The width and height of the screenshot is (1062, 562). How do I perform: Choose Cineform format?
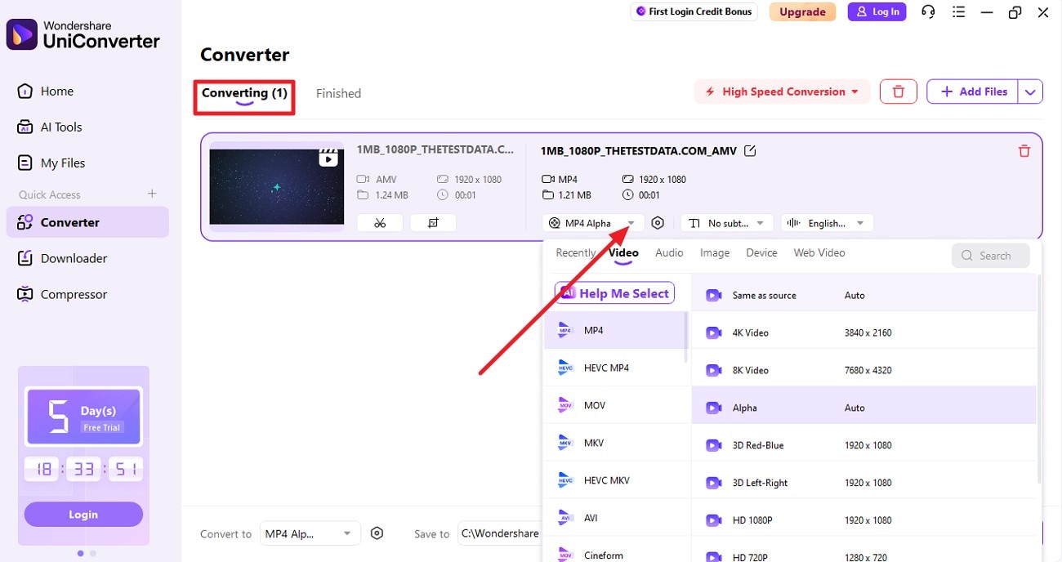click(614, 552)
